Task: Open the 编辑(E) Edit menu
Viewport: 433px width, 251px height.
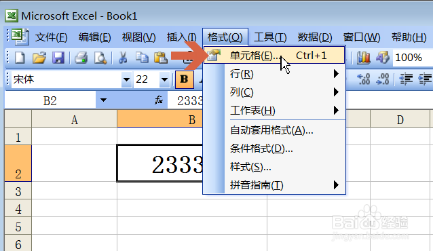Action: [x=95, y=37]
